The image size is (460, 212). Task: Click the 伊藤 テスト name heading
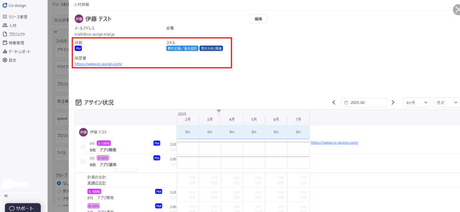tap(98, 19)
